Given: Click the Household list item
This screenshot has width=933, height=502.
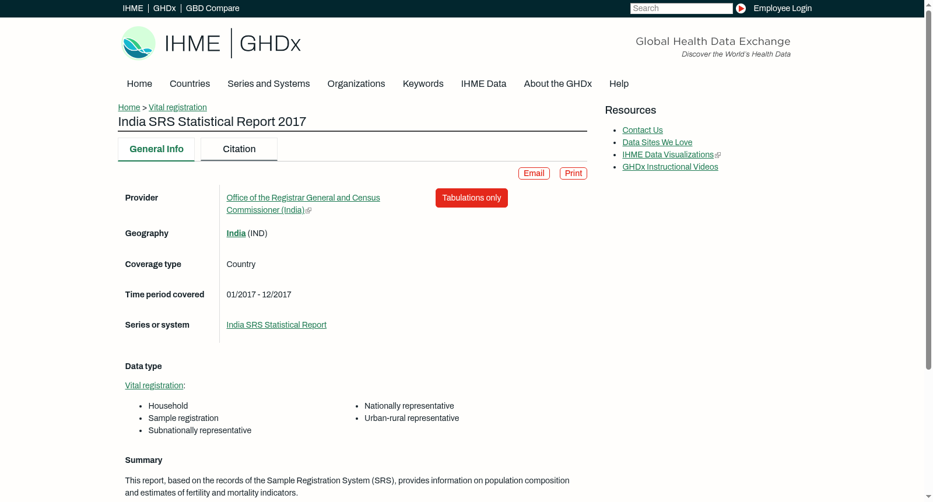Looking at the screenshot, I should [168, 406].
